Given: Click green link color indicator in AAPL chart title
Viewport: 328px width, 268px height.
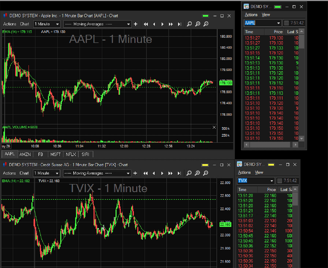Looking at the screenshot, I should coord(206,16).
